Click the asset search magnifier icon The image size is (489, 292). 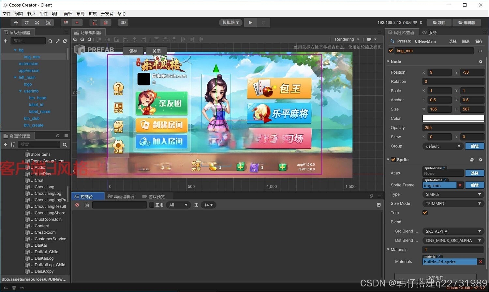pyautogui.click(x=65, y=145)
